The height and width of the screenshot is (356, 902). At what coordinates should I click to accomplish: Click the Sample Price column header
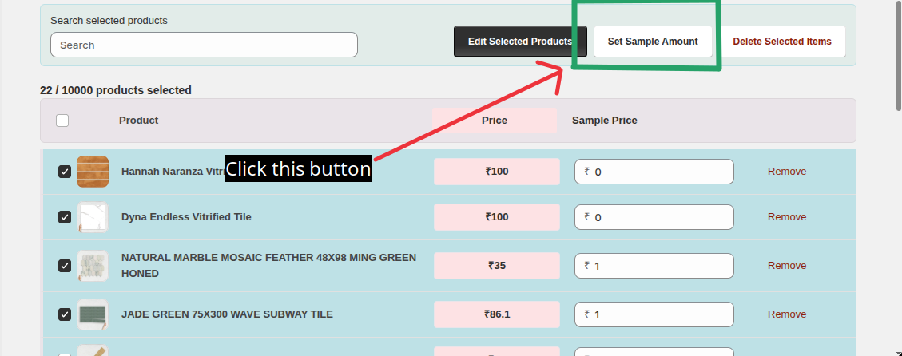tap(605, 121)
